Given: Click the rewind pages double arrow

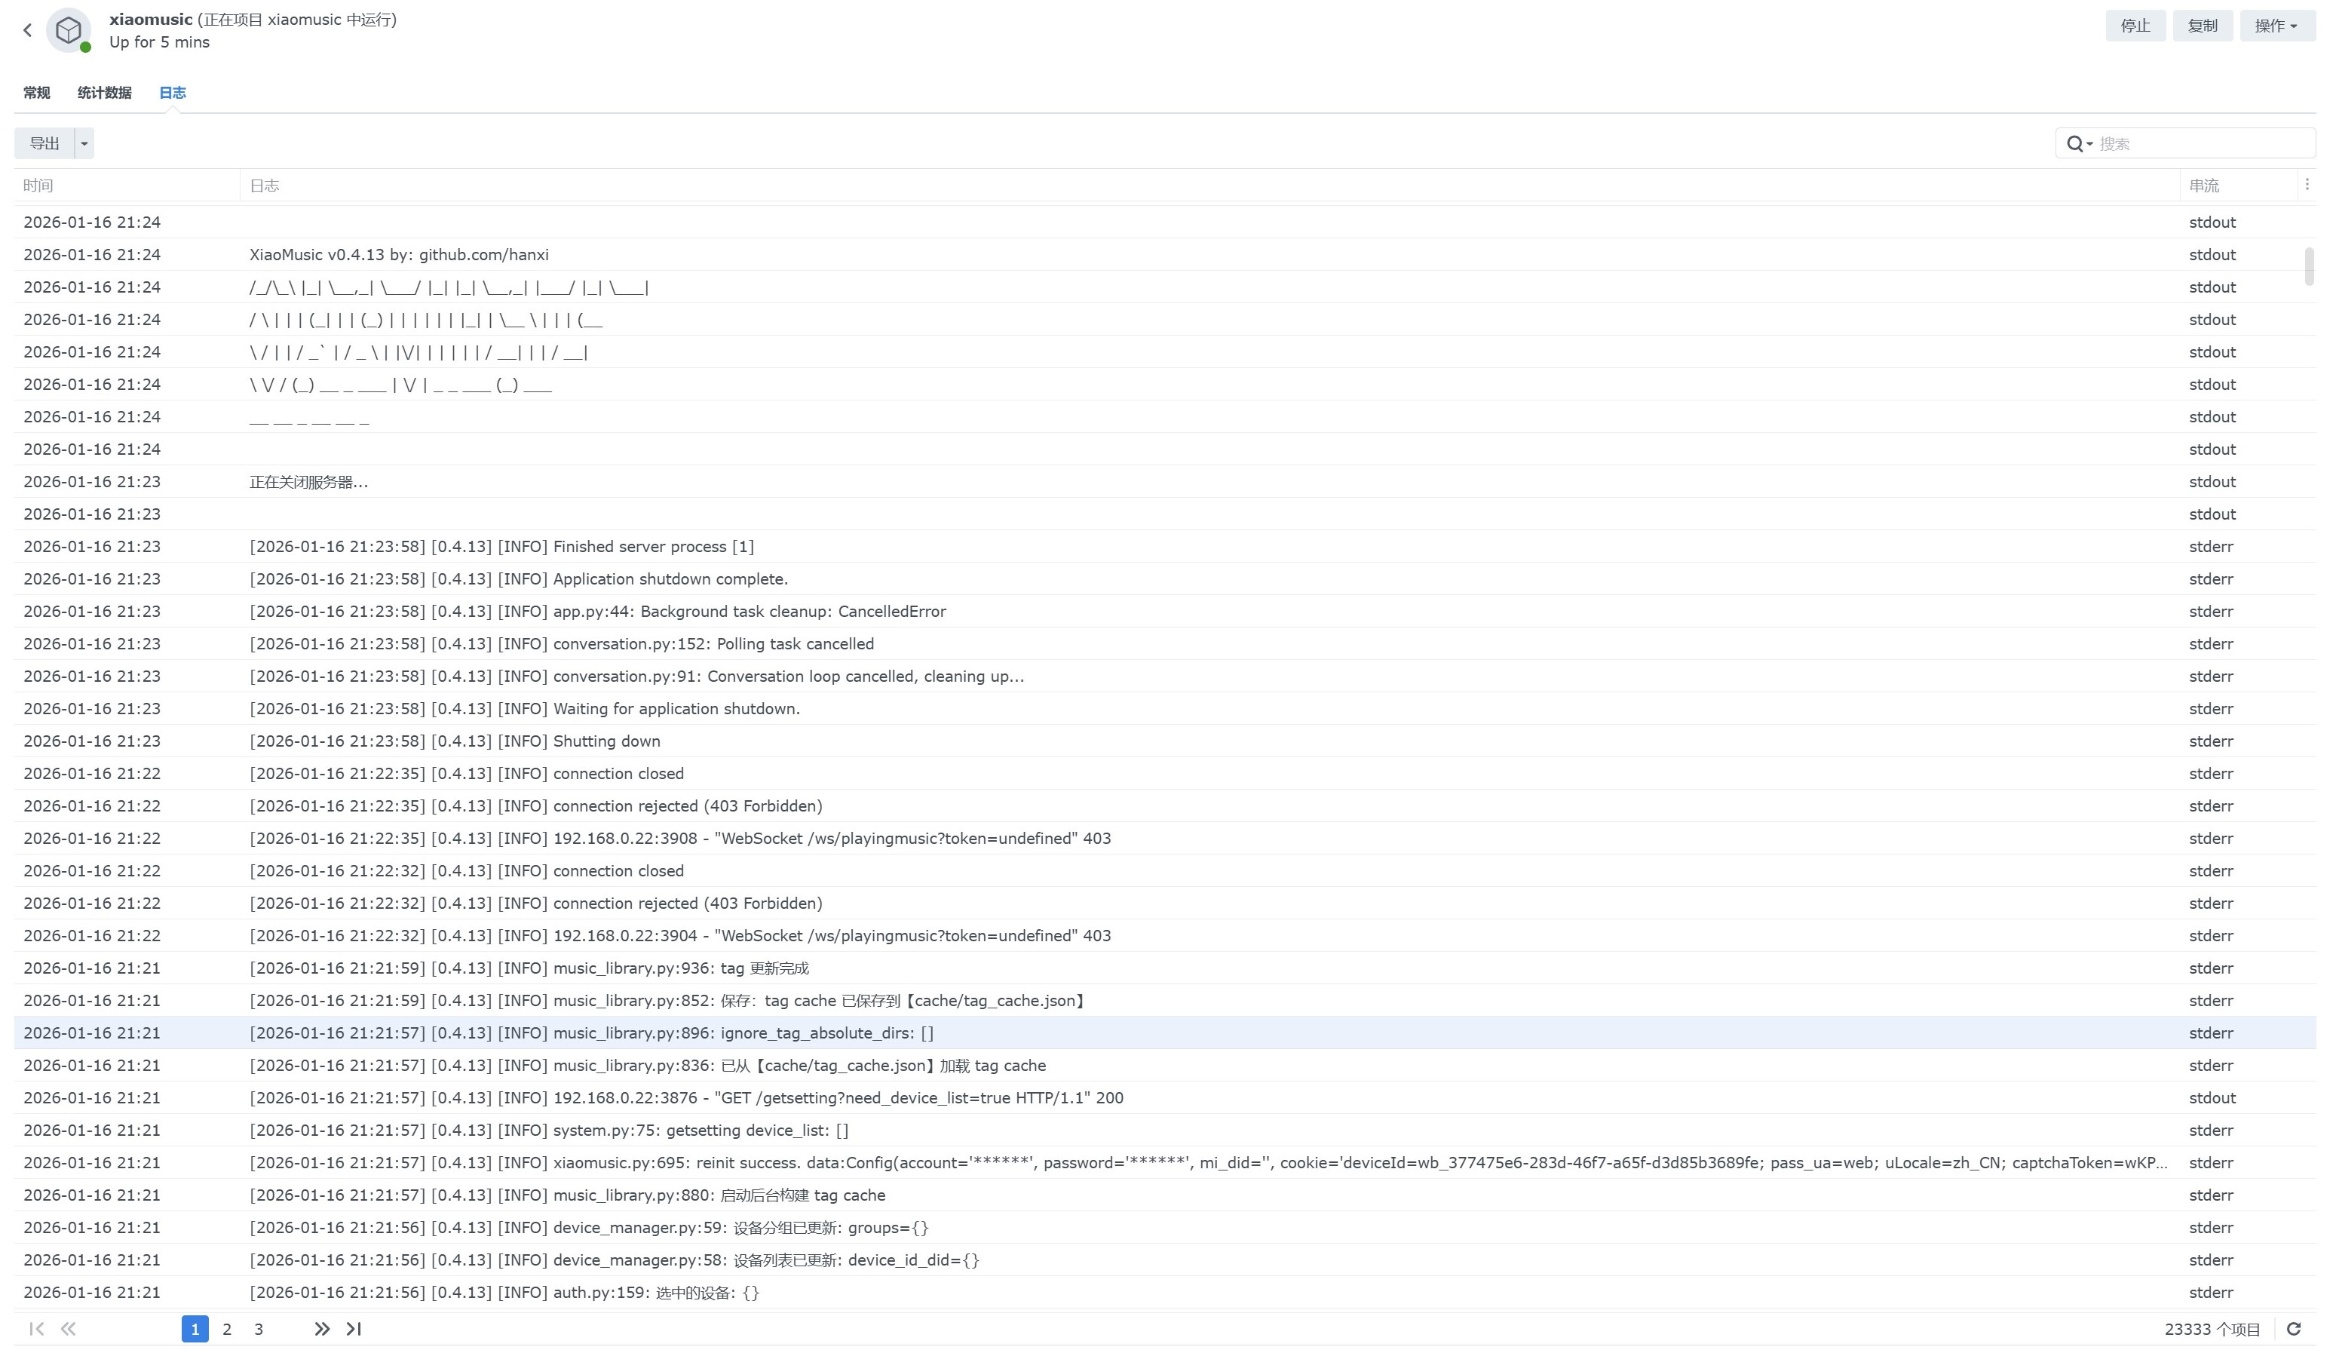Looking at the screenshot, I should click(69, 1329).
